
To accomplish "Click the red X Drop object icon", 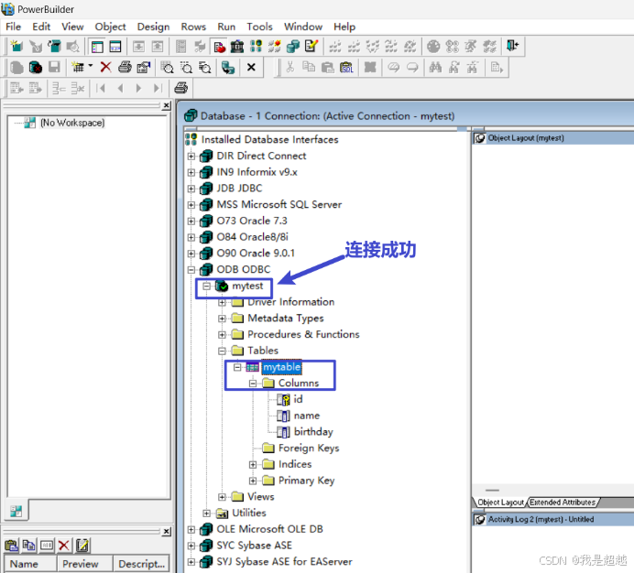I will click(106, 67).
